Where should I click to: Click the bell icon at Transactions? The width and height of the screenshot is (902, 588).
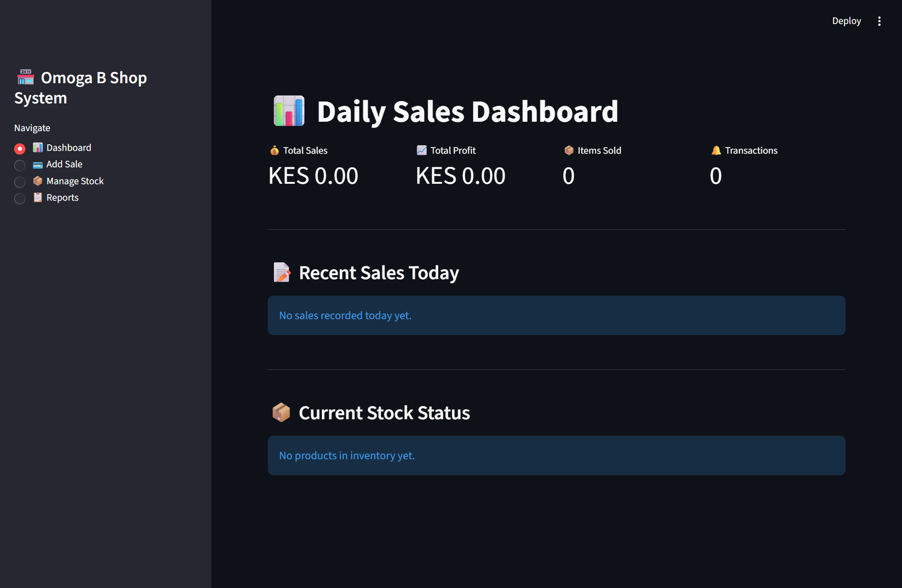point(716,150)
